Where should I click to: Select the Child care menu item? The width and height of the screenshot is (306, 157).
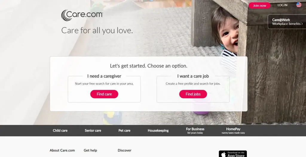(x=60, y=131)
